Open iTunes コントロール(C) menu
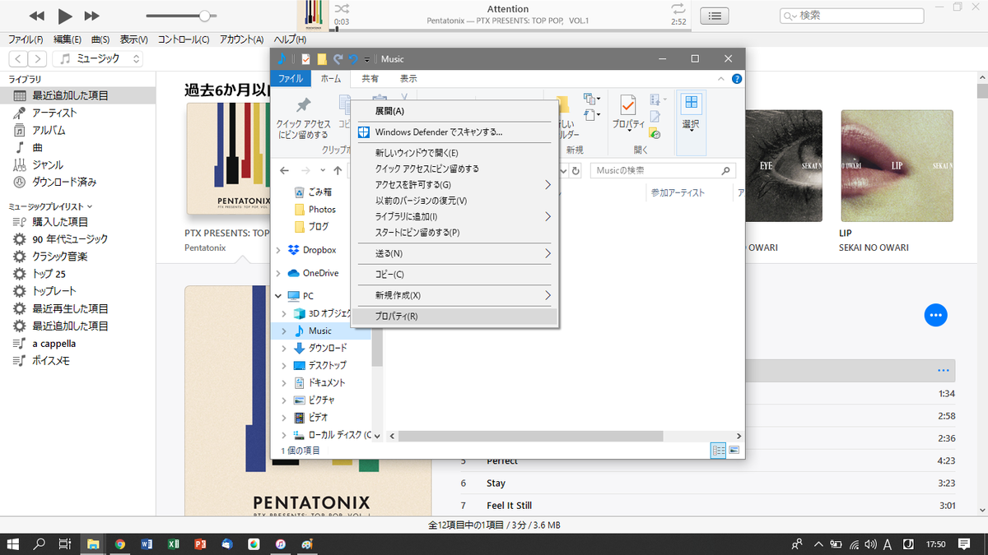Viewport: 988px width, 555px height. pos(183,39)
